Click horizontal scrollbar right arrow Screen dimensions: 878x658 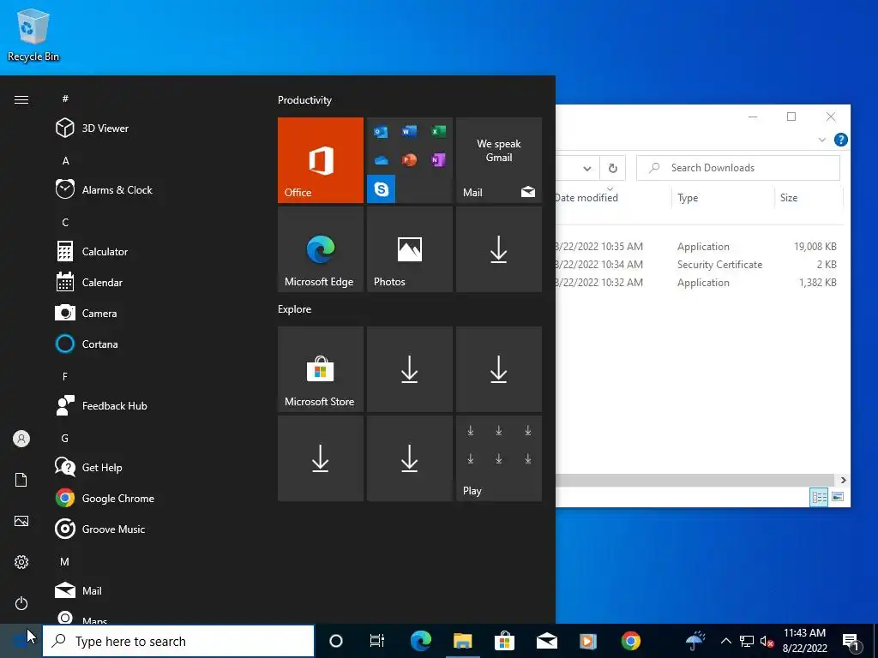pyautogui.click(x=844, y=480)
